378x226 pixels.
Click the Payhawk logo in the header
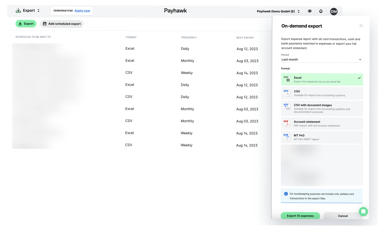point(175,11)
